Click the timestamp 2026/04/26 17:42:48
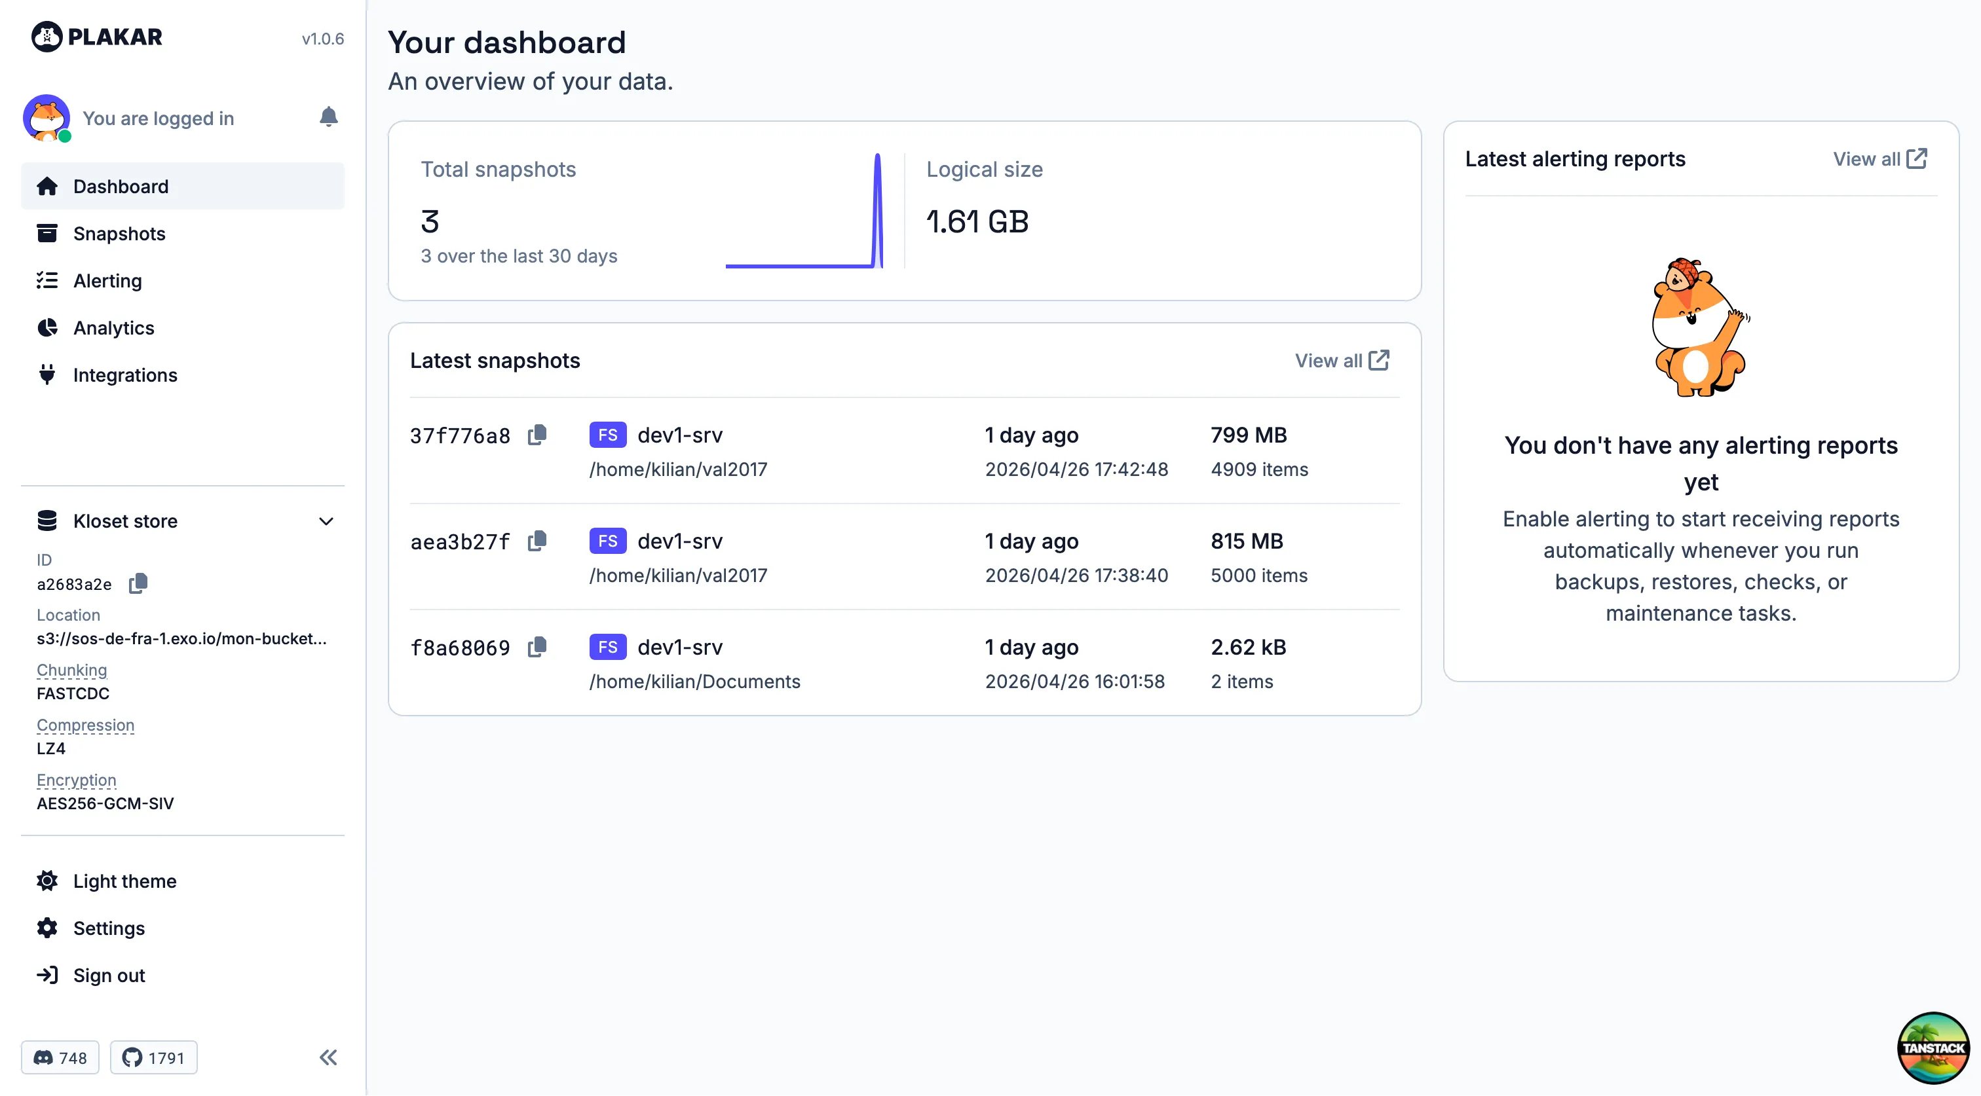 [x=1076, y=469]
